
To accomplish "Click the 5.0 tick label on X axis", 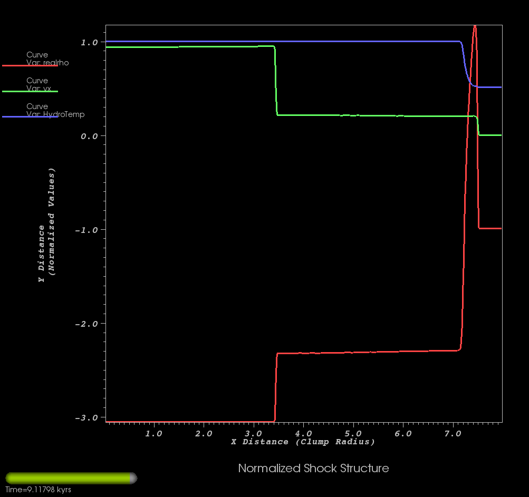I will tap(352, 433).
